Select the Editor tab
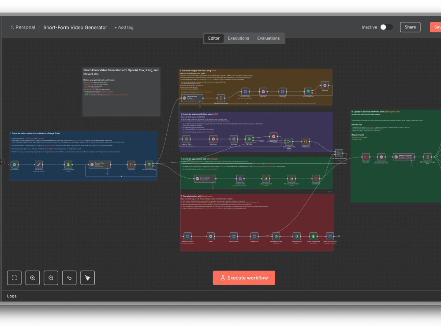The image size is (441, 330). click(x=214, y=38)
